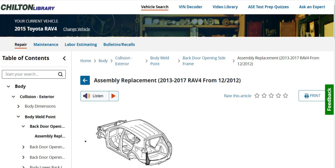This screenshot has height=168, width=335.
Task: Expand the Body Dimensions tree item
Action: coord(18,106)
